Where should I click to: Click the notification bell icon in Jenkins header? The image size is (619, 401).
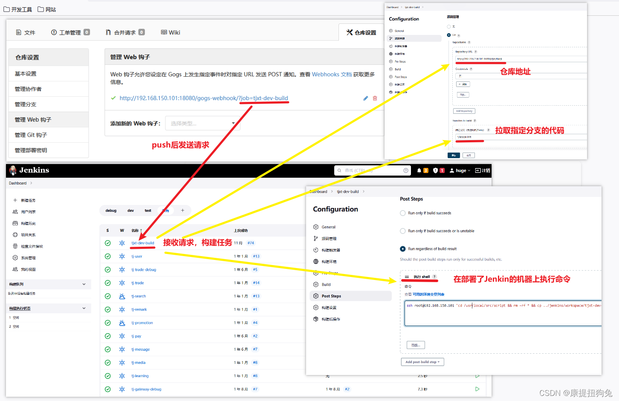tap(419, 170)
